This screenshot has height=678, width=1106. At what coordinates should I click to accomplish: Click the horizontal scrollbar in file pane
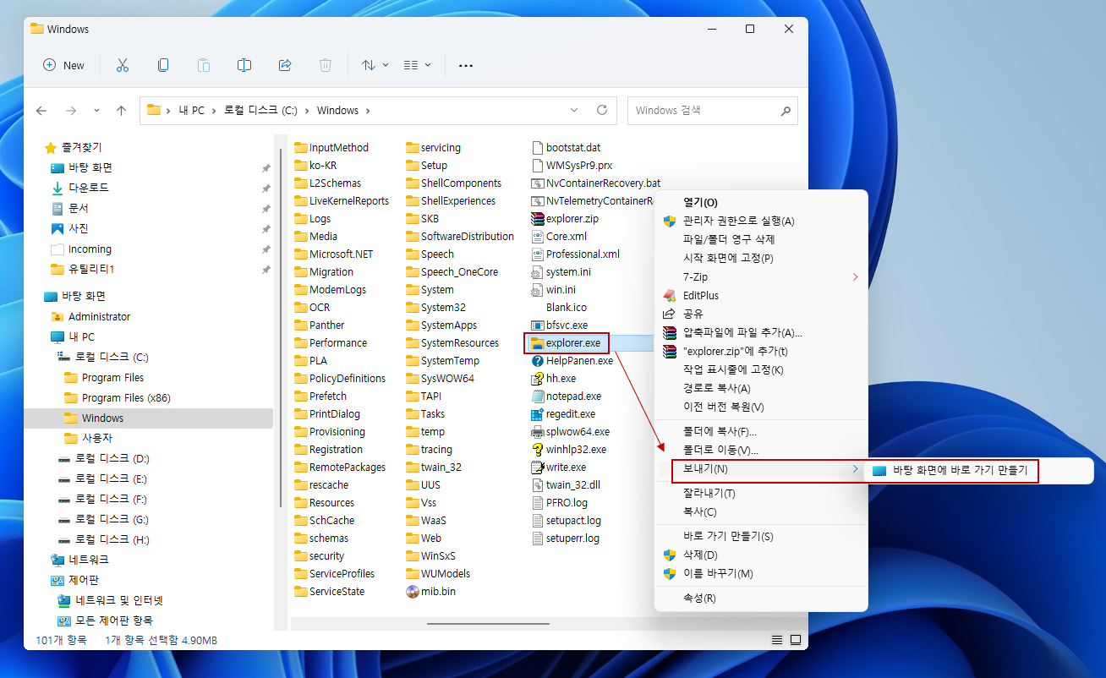point(490,624)
